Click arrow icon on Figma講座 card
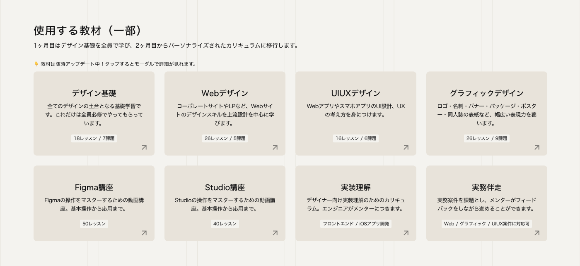This screenshot has width=580, height=266. tap(144, 233)
